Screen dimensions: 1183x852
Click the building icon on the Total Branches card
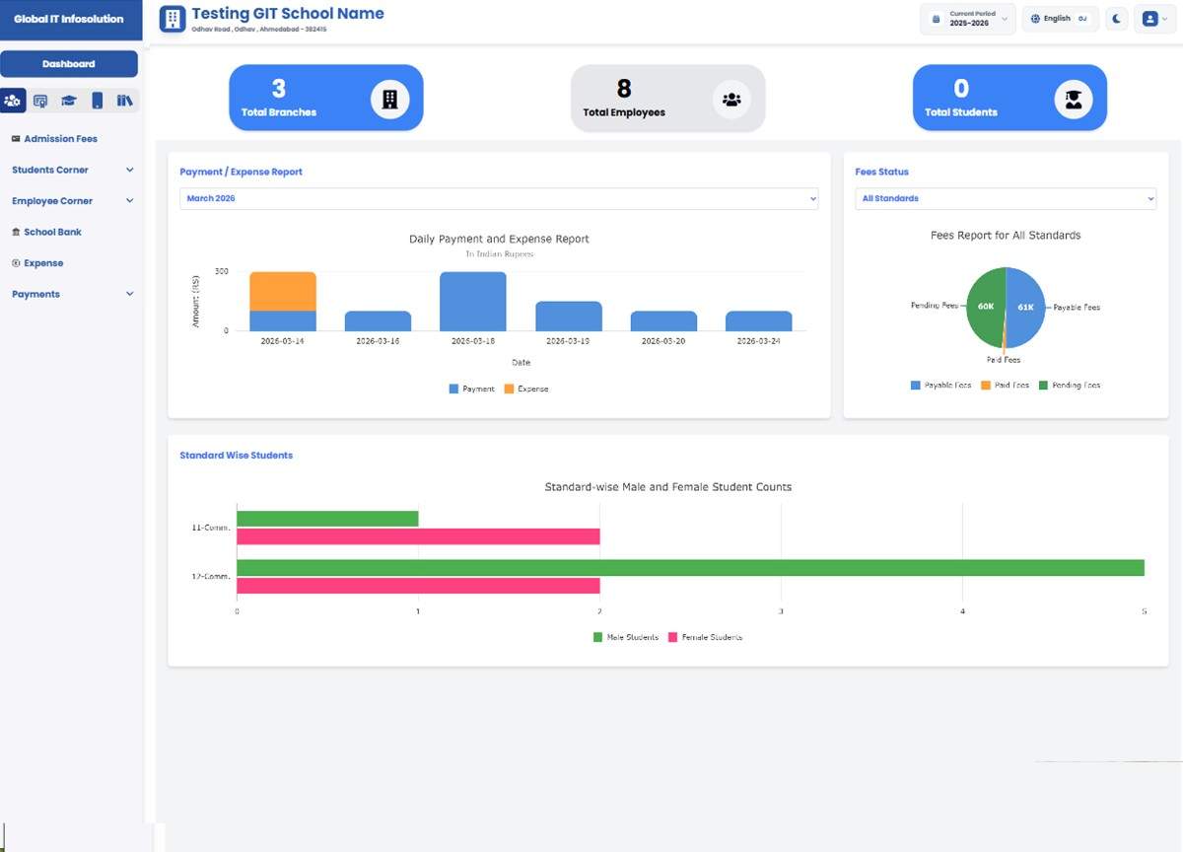(x=390, y=98)
